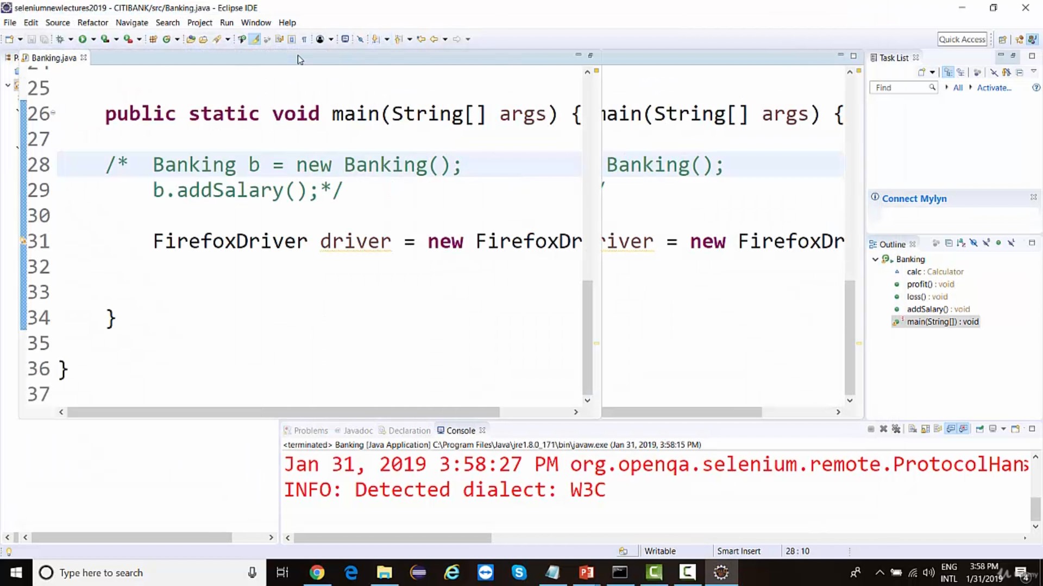Toggle Block Selection Mode icon
Image resolution: width=1043 pixels, height=586 pixels.
pyautogui.click(x=292, y=39)
